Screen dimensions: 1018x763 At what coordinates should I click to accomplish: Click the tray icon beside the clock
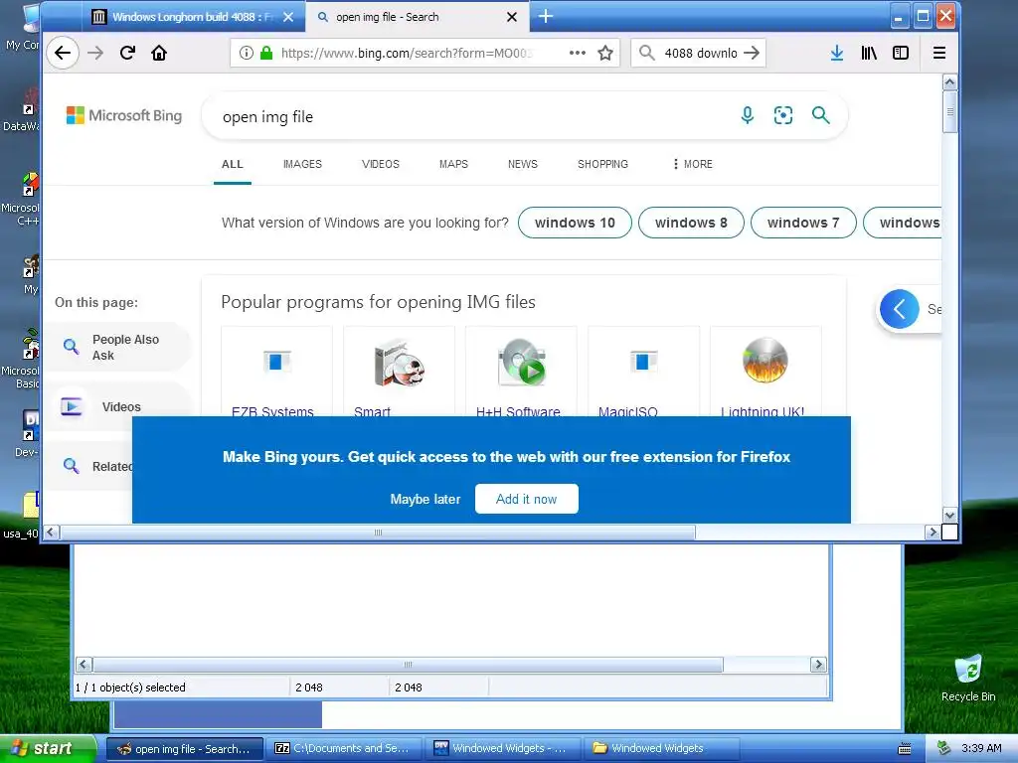coord(944,748)
